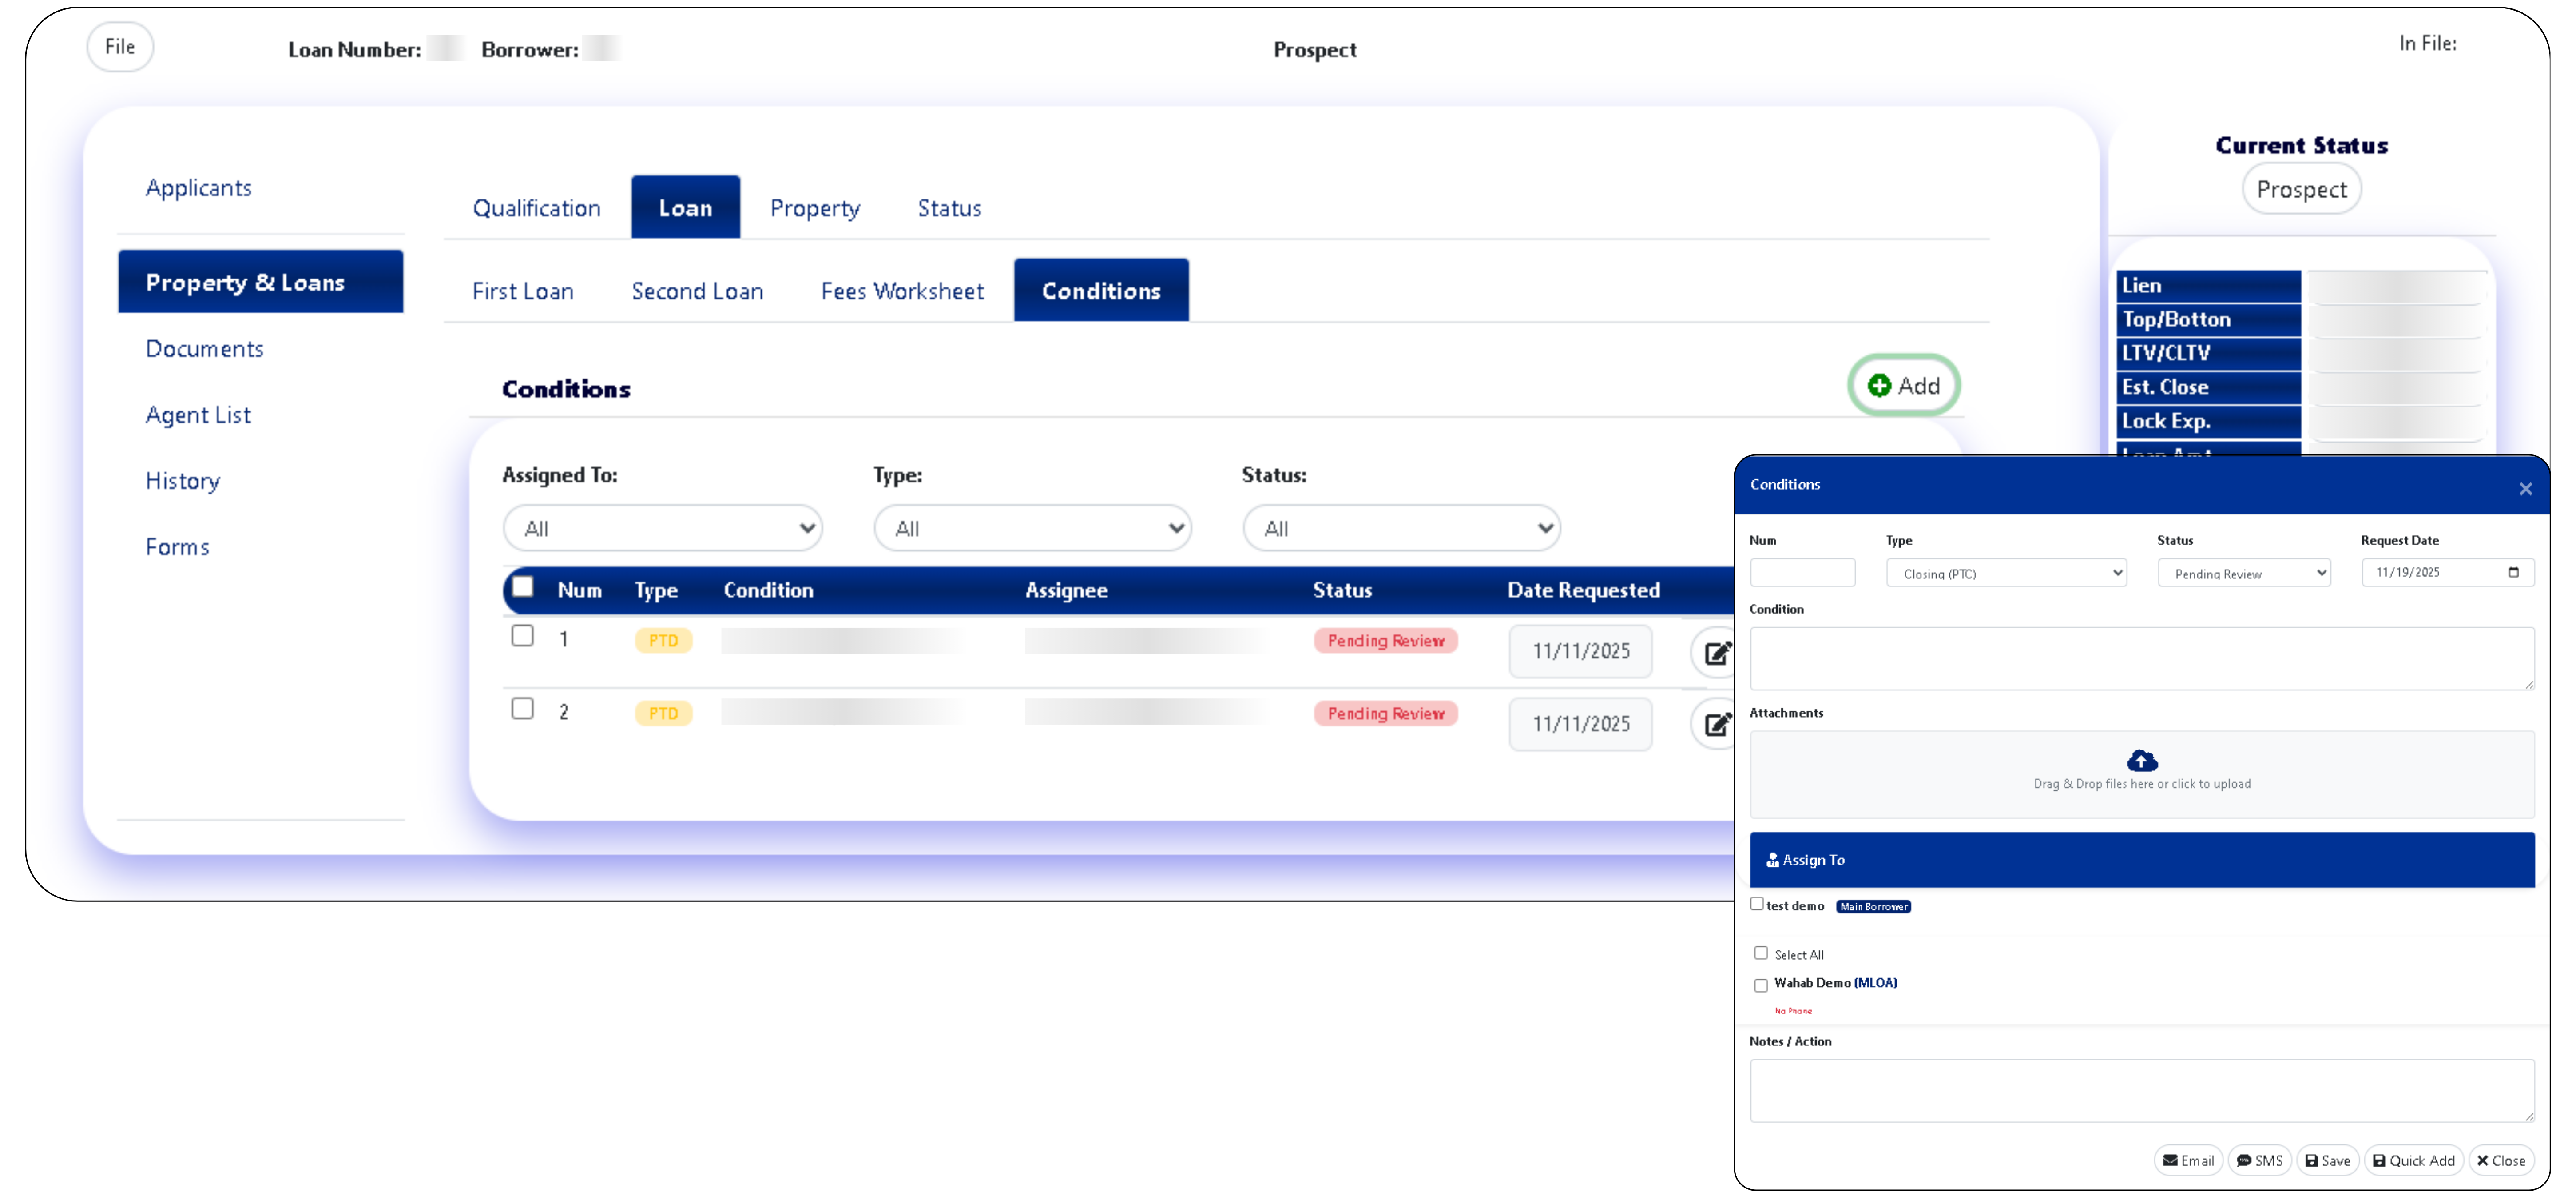
Task: Expand the Closing (PTC) type dropdown
Action: click(2006, 574)
